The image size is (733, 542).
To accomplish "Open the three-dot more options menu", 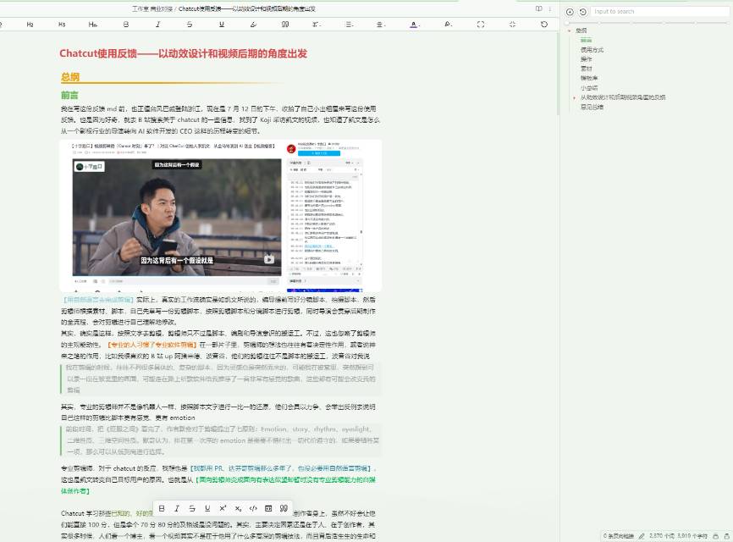I will pos(550,8).
